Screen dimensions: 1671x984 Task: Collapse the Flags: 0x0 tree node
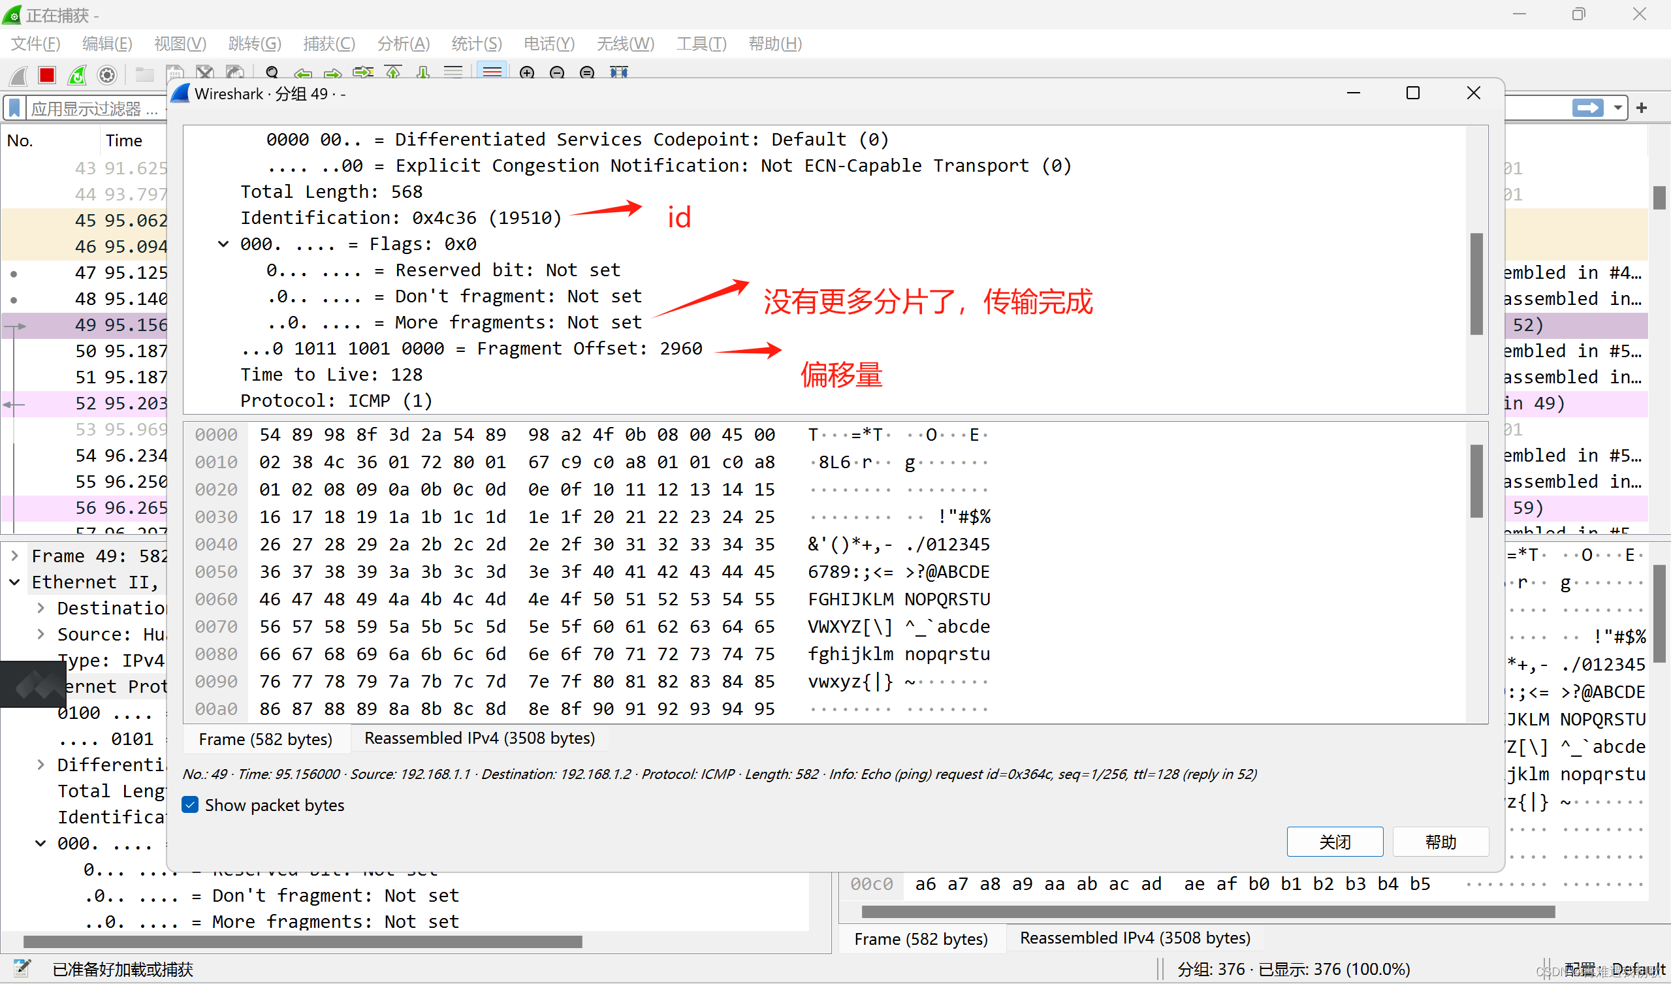pos(223,244)
